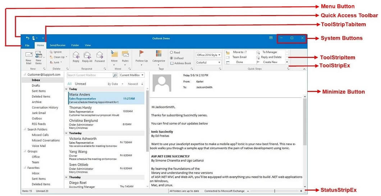
Task: Select the Inbox folder under Customer@Support.com
Action: 36,80
